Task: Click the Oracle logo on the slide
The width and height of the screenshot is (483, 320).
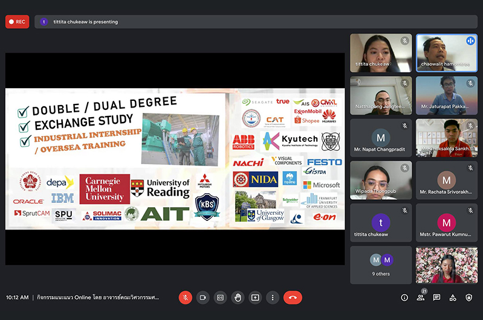Action: pos(28,202)
